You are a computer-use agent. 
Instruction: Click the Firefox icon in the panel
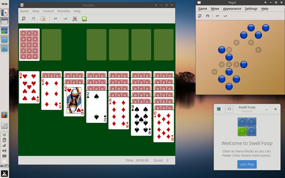[4, 115]
